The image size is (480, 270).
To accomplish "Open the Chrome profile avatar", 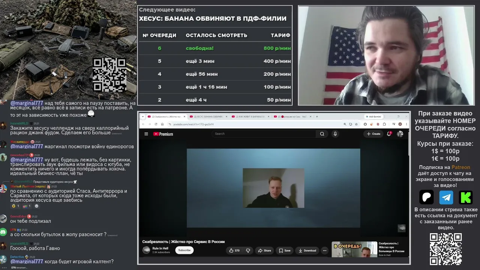I will 400,124.
